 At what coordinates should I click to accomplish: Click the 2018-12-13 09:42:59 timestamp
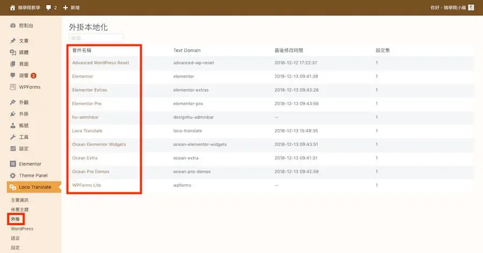click(x=296, y=172)
